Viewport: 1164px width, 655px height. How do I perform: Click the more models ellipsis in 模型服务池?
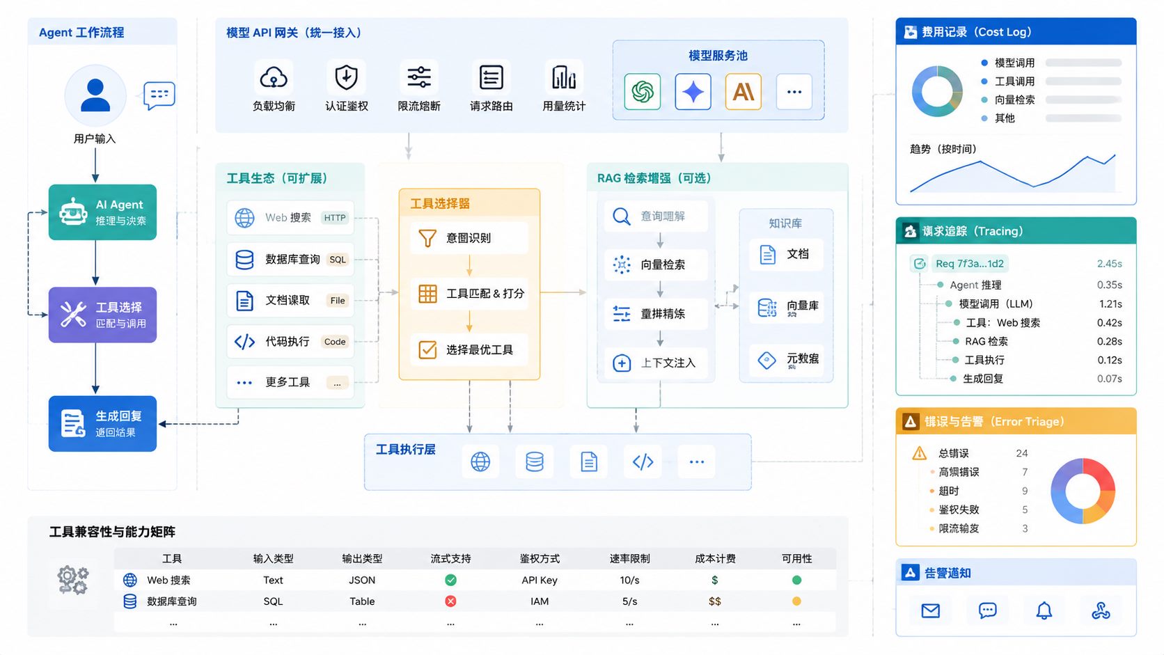click(x=794, y=91)
